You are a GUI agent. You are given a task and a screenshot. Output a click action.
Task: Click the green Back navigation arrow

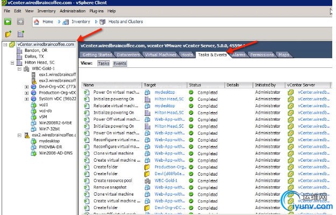click(8, 22)
